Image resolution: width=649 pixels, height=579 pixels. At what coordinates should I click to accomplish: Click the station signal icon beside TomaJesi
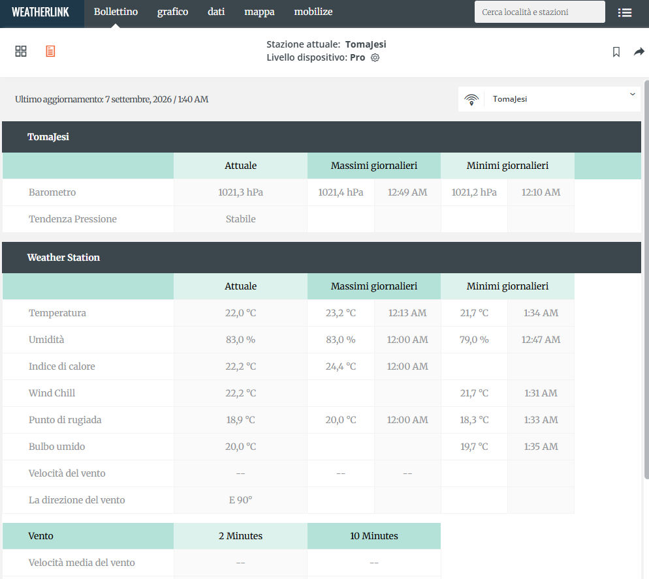(x=471, y=99)
